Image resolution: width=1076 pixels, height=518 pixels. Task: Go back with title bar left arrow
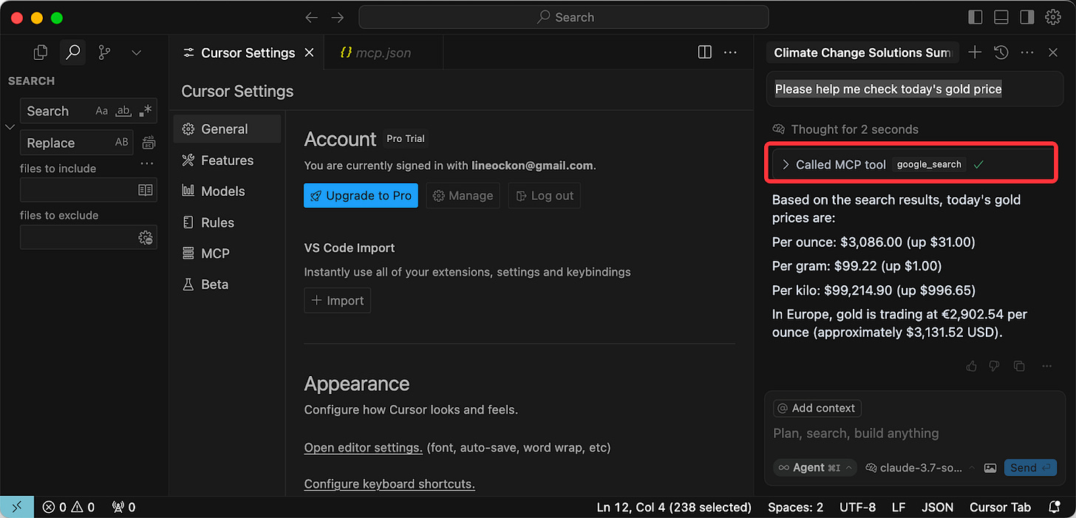[312, 17]
